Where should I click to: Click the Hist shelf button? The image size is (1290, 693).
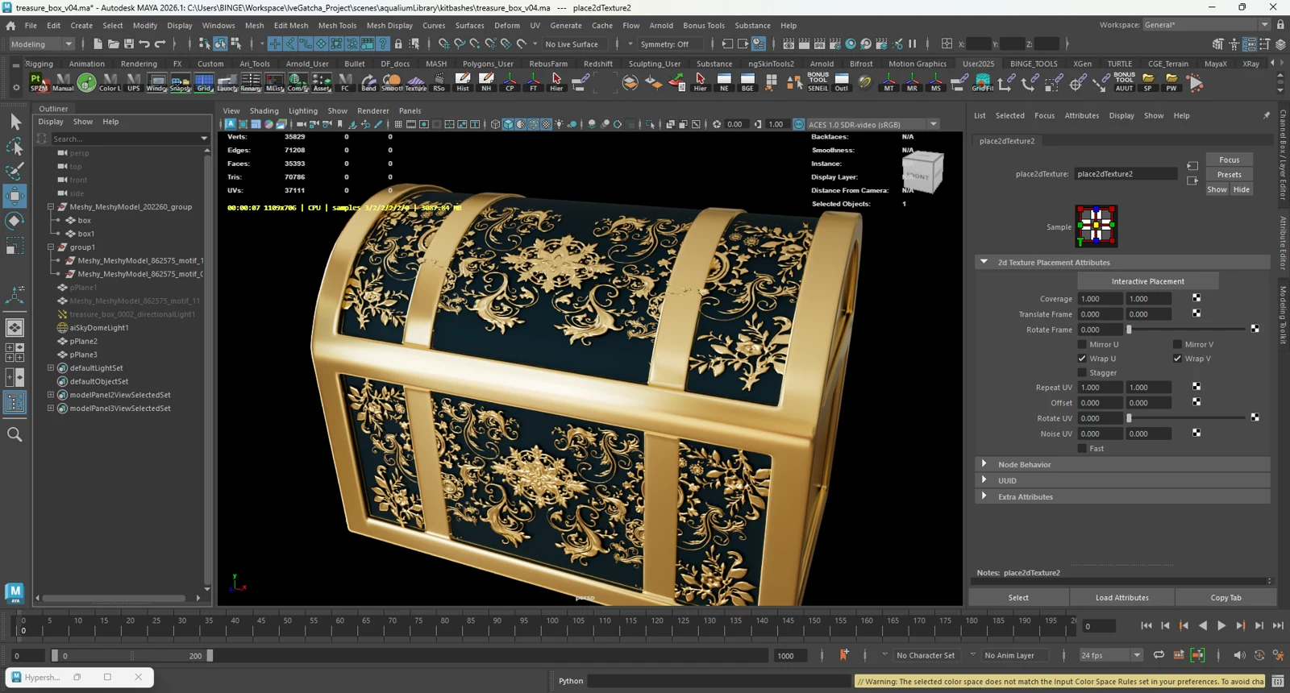point(463,82)
